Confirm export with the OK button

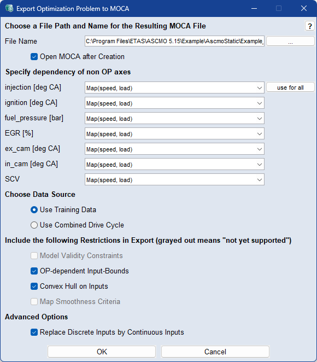point(102,352)
